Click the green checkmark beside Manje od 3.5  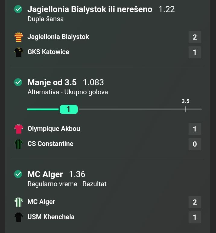(18, 82)
